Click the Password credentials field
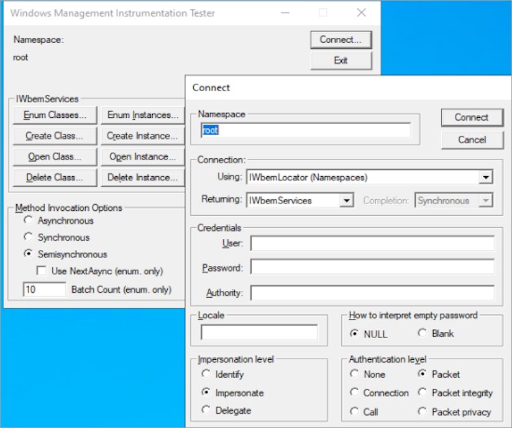This screenshot has height=428, width=512. [x=372, y=267]
